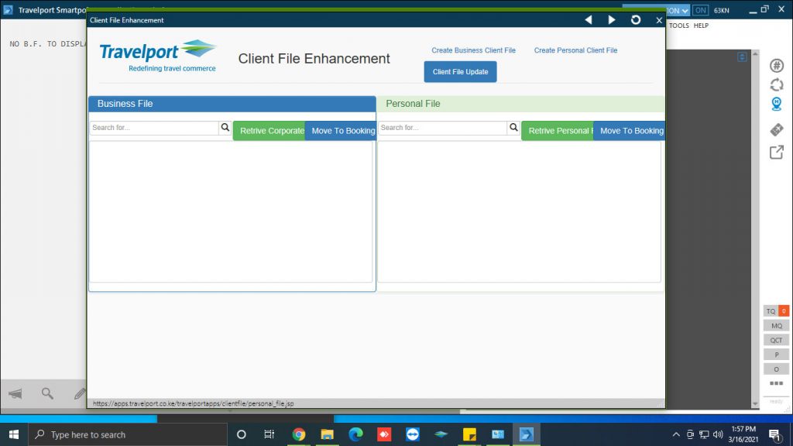Toggle the ON switch in title bar
Screen dimensions: 793x446
point(700,10)
